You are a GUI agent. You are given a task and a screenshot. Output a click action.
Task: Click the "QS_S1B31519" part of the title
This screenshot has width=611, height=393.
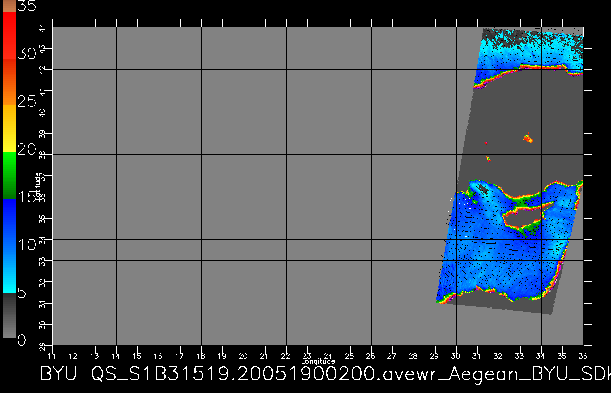point(160,374)
